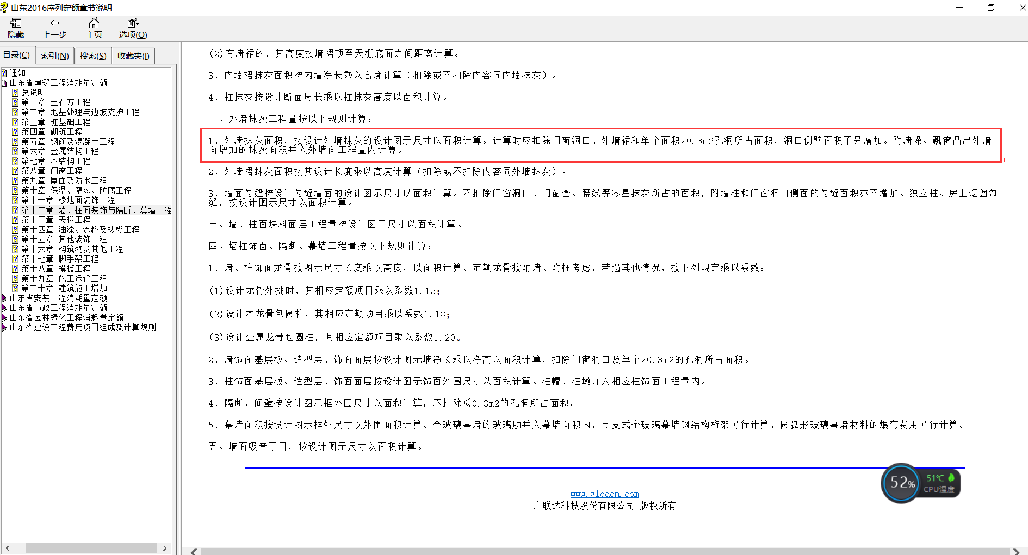Click the 第五章 钢筋及混凝土工程 page icon
This screenshot has width=1028, height=555.
(x=15, y=141)
